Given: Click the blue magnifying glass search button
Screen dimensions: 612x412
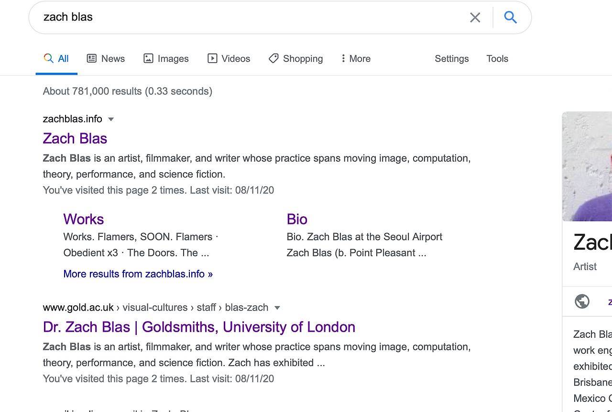Looking at the screenshot, I should [511, 18].
